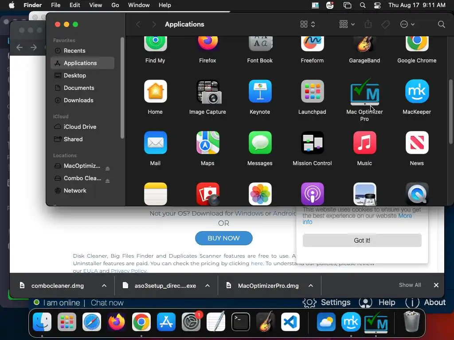Click the Finder applications vertical scrollbar
Screen dimensions: 454x340
[450, 111]
